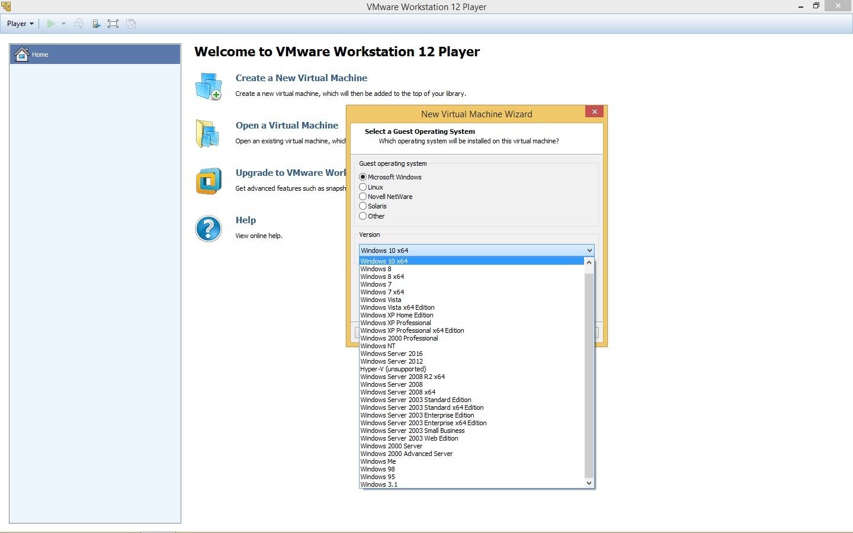Viewport: 853px width, 533px height.
Task: Expand the power options arrow beside play
Action: [x=63, y=24]
